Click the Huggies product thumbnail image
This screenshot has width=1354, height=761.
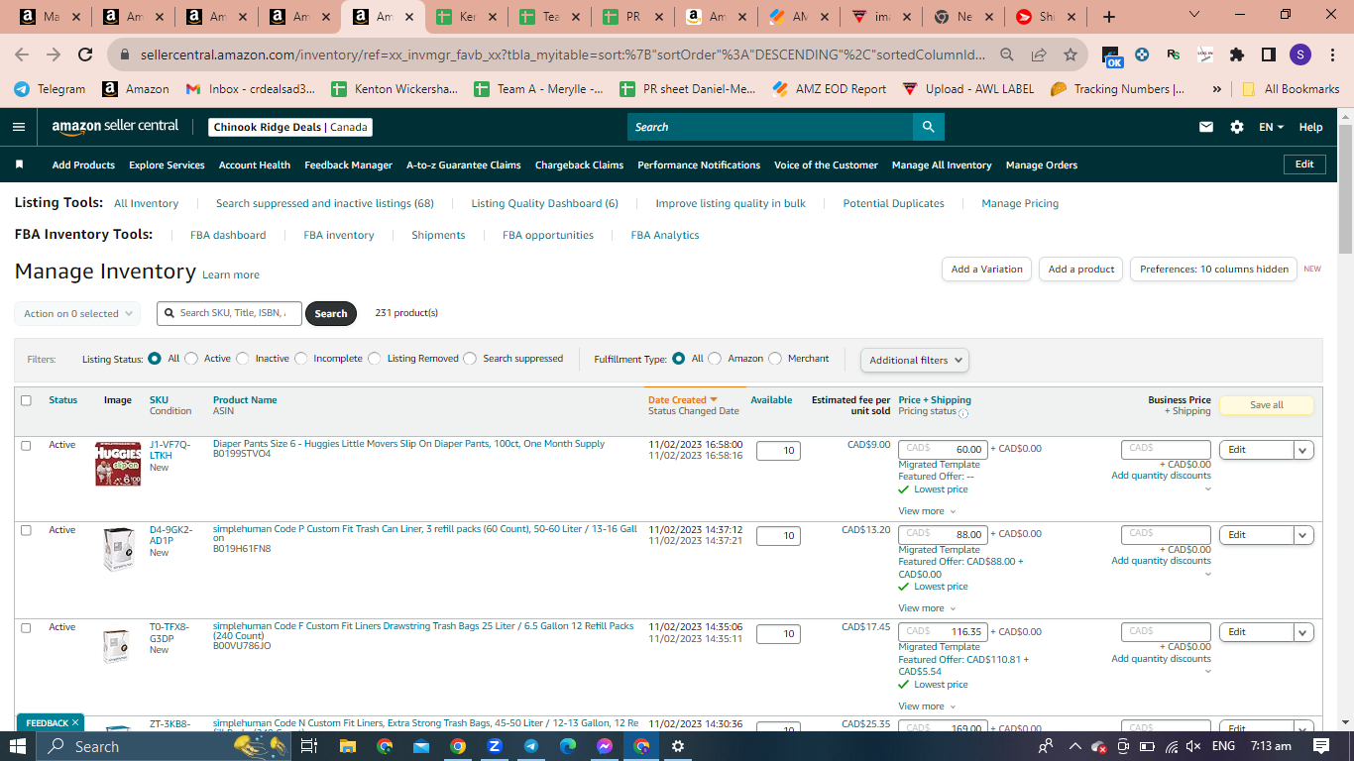118,464
